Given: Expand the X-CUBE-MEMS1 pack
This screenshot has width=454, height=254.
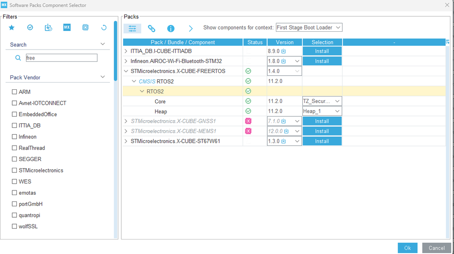Looking at the screenshot, I should [126, 131].
